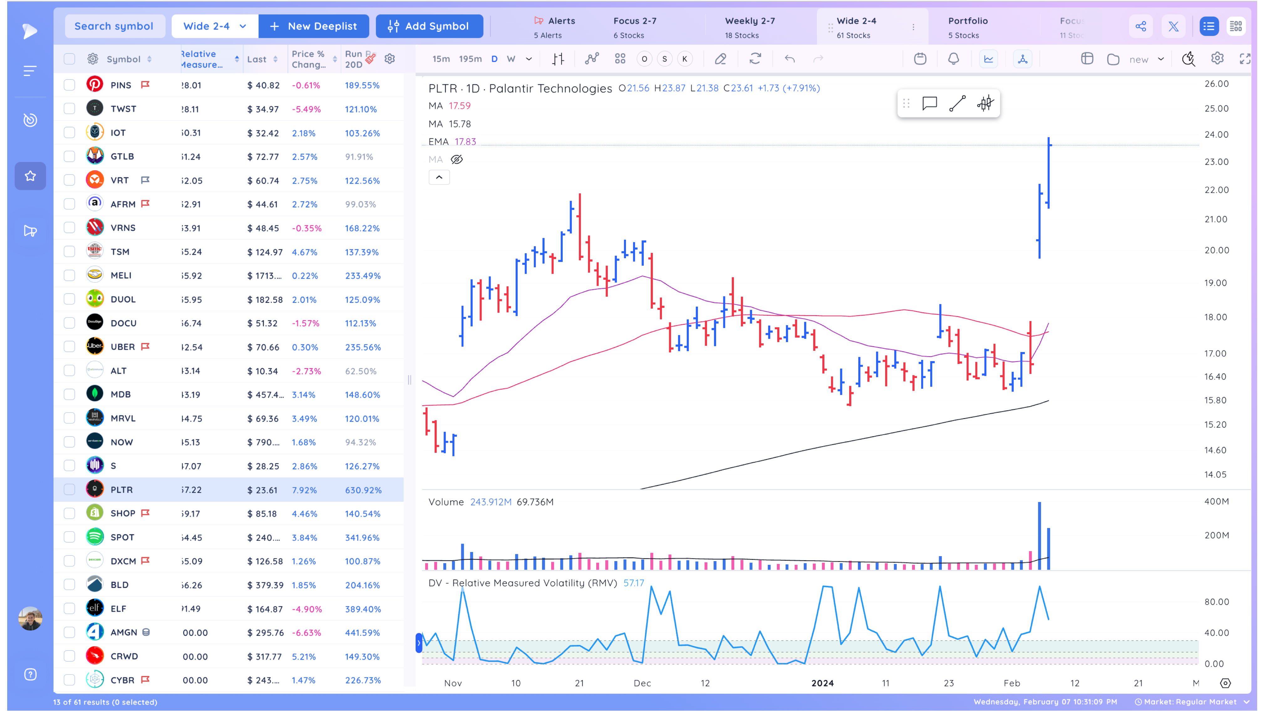1265x711 pixels.
Task: Click the panel divider resize handle
Action: click(410, 379)
